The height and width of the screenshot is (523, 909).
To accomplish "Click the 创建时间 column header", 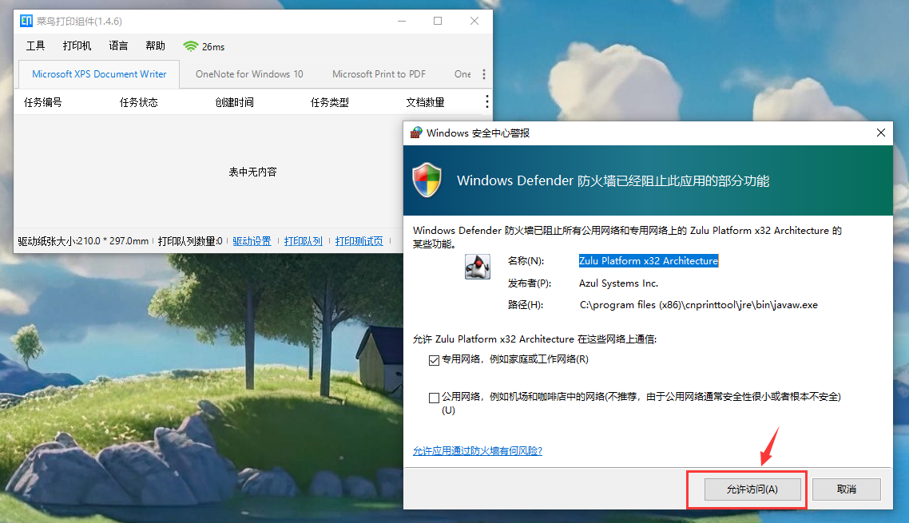I will [234, 103].
